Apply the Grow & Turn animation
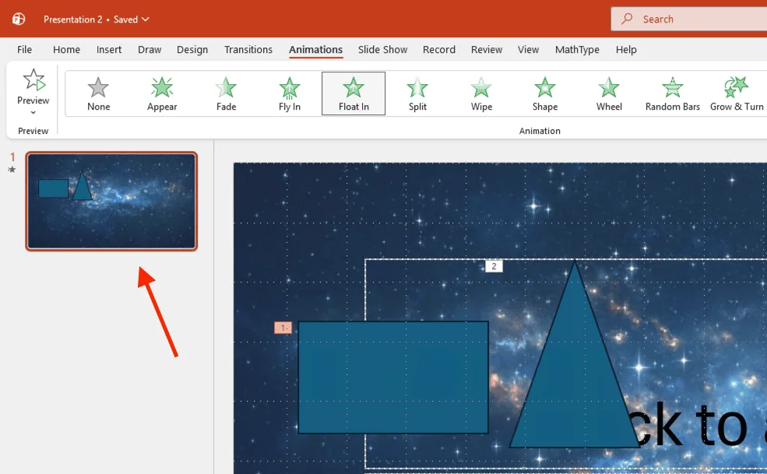Image resolution: width=767 pixels, height=474 pixels. point(737,94)
